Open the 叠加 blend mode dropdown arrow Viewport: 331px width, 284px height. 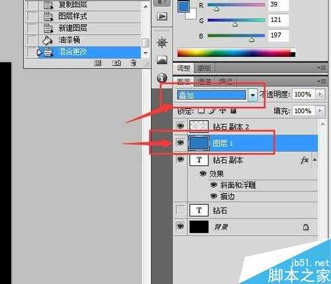[253, 95]
